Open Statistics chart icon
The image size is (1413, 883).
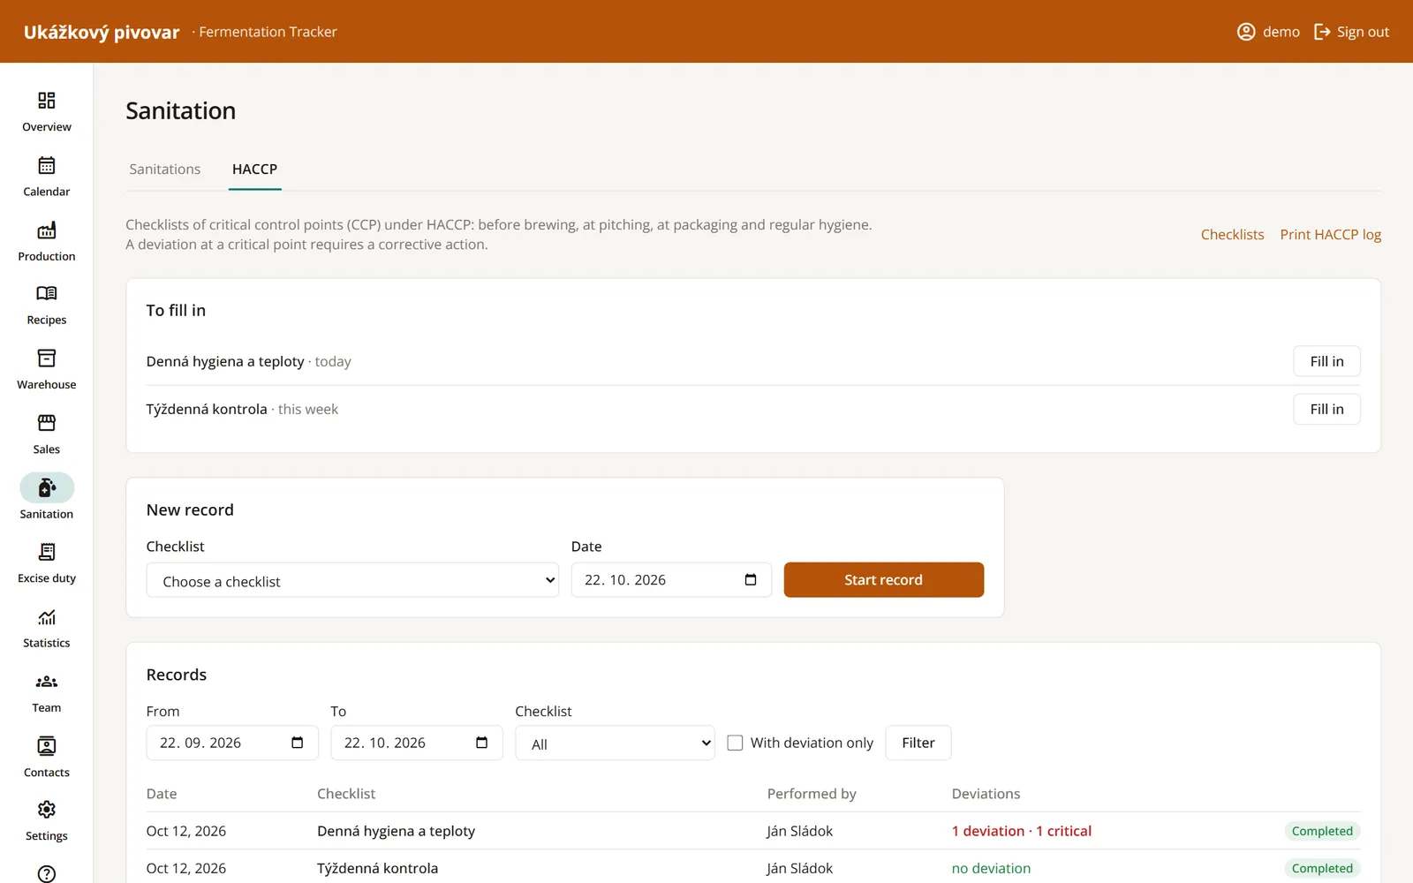47,617
